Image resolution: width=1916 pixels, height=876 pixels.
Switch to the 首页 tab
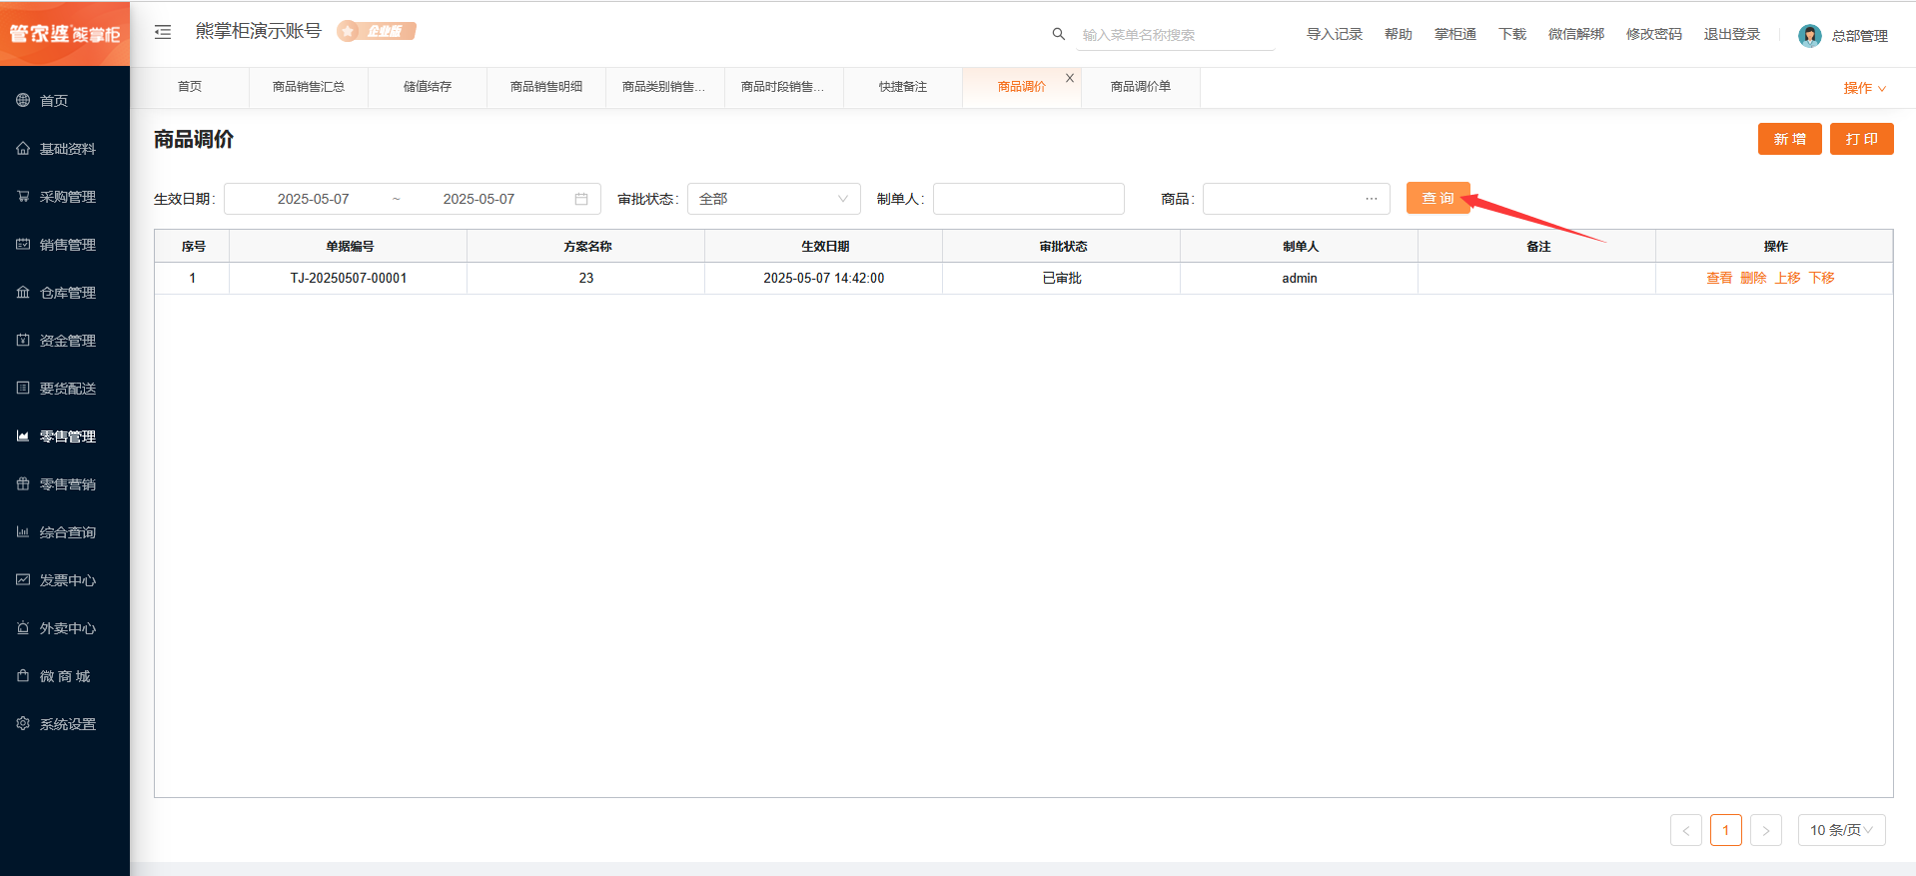(190, 87)
